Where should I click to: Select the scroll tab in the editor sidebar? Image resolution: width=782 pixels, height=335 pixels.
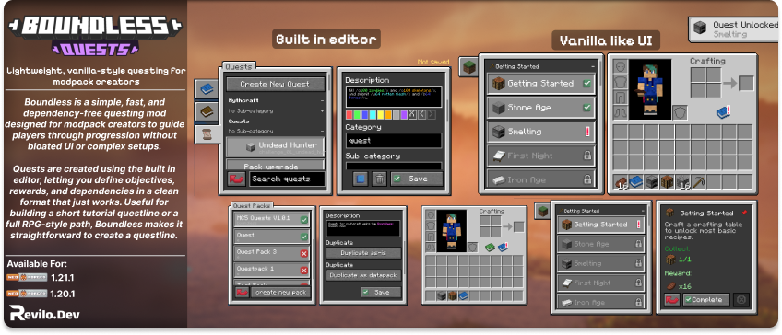207,134
